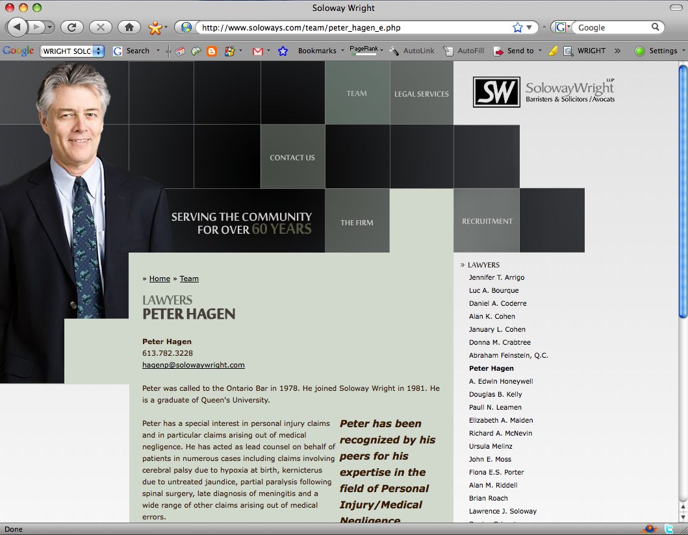This screenshot has width=688, height=535.
Task: Click the hagenp@solowaywright.com email link
Action: [x=194, y=365]
